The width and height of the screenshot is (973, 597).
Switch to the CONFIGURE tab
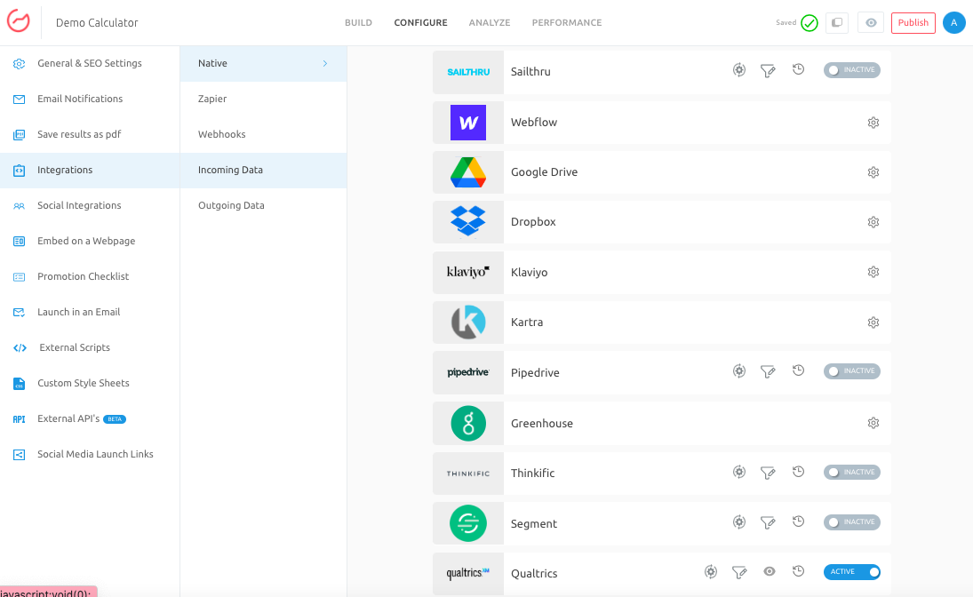[420, 22]
